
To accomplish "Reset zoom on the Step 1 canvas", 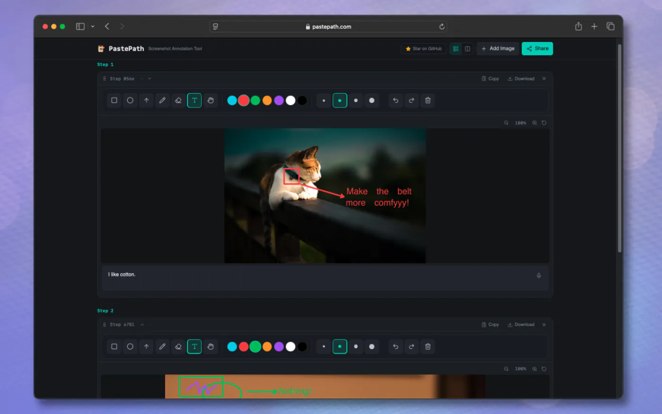I will coord(544,123).
